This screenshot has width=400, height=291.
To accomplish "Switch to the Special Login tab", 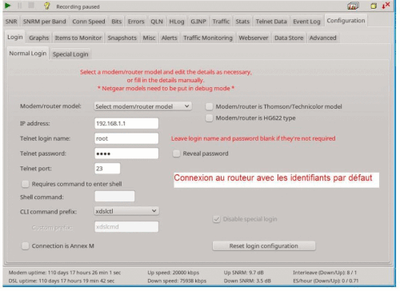I will coord(70,54).
